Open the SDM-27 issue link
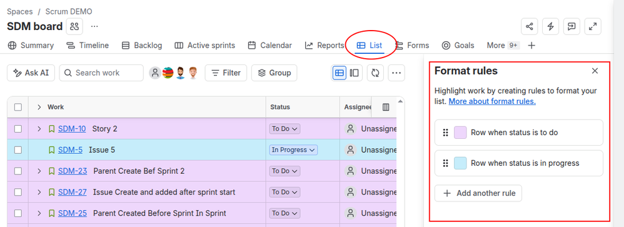The image size is (624, 227). click(73, 192)
